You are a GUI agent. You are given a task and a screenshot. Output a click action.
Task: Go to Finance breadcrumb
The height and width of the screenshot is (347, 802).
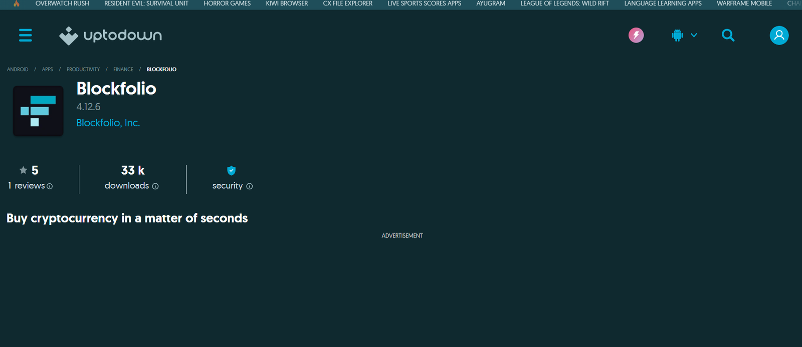pos(123,70)
